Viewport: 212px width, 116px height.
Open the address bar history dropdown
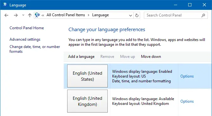131,16
